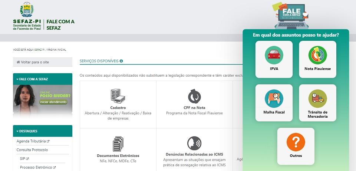Click 'NFe, NFCe, MDFe, CTe' text

pyautogui.click(x=118, y=161)
